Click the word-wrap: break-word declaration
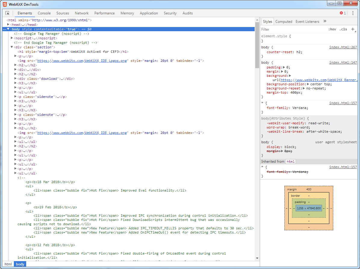The height and width of the screenshot is (269, 360). click(x=288, y=128)
